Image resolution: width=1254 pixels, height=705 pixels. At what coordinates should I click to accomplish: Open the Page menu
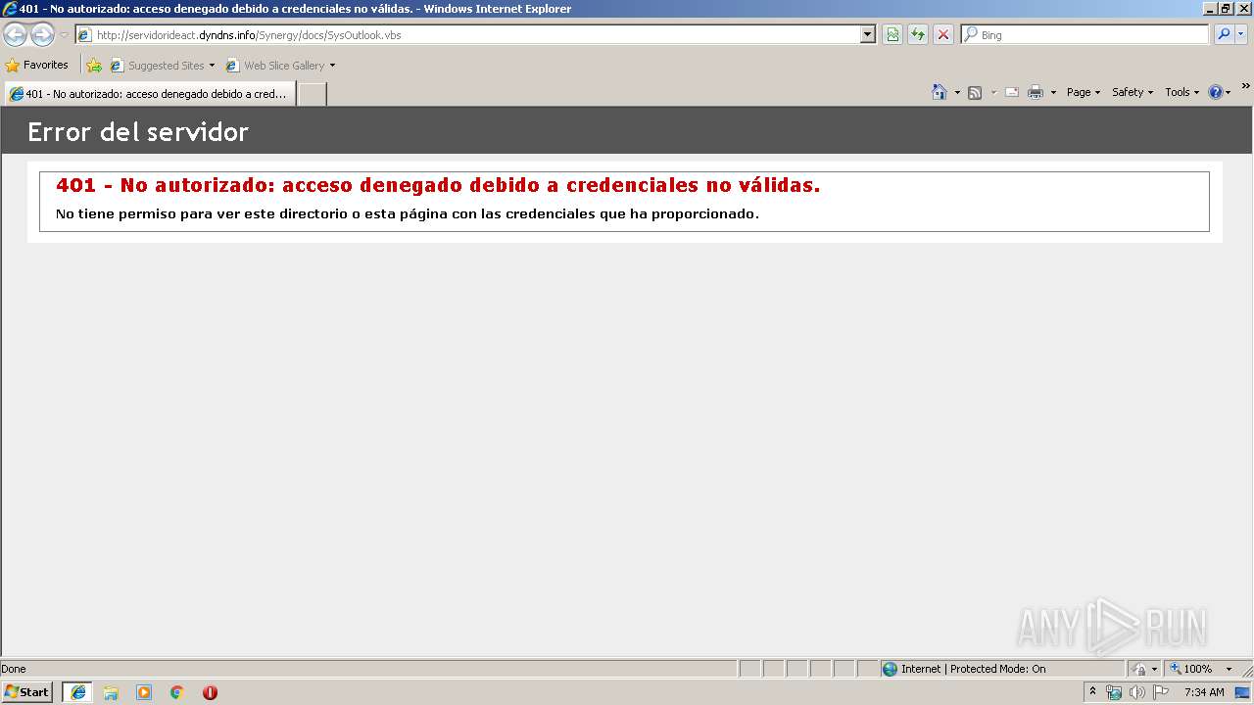(x=1083, y=92)
